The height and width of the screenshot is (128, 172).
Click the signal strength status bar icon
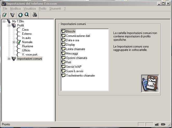tap(157, 124)
